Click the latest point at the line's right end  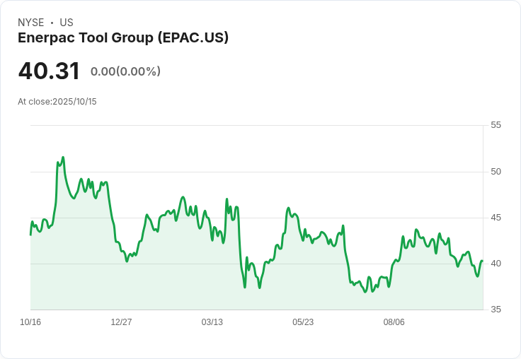point(482,261)
